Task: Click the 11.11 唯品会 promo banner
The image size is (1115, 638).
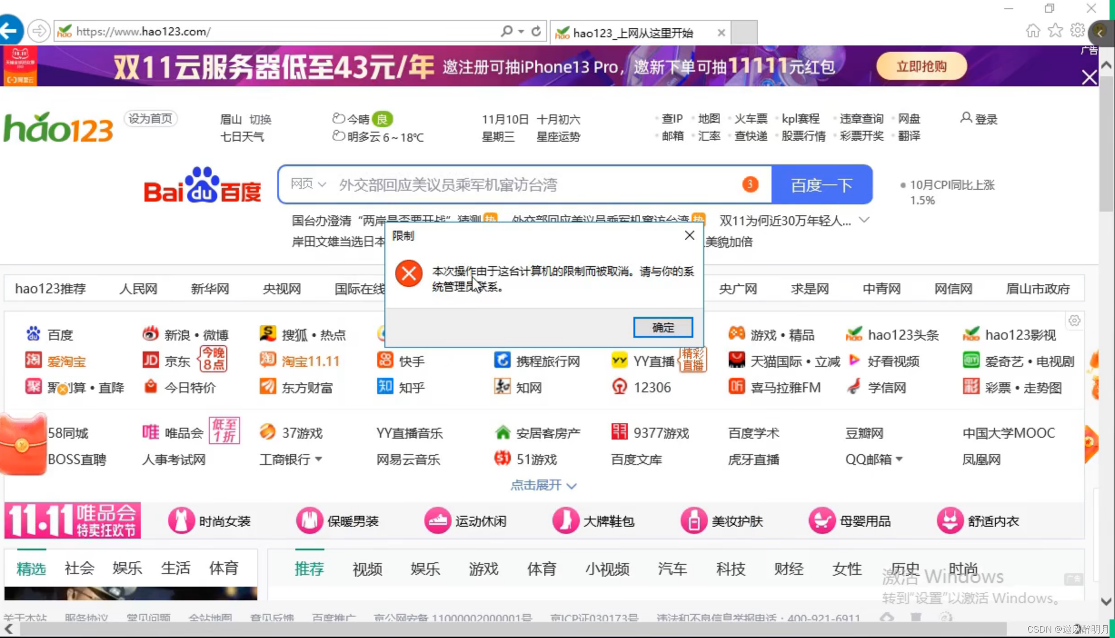Action: pos(73,520)
